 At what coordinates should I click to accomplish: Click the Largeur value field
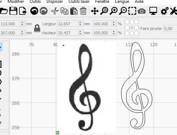68,24
